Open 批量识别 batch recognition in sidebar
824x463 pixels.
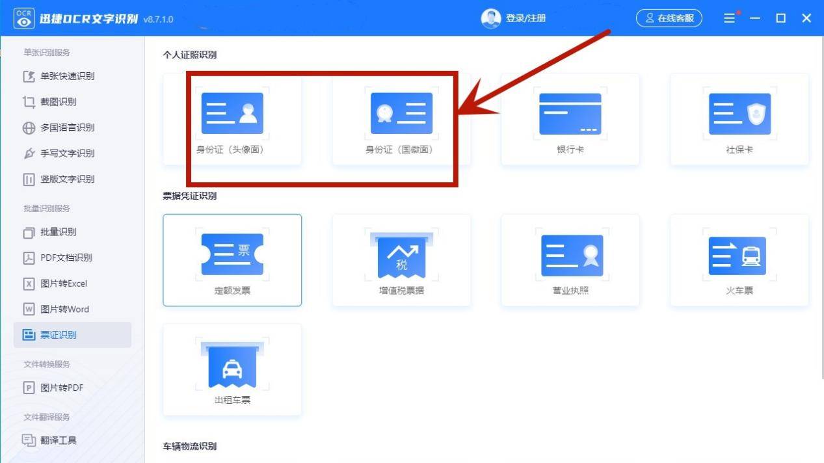click(x=59, y=232)
